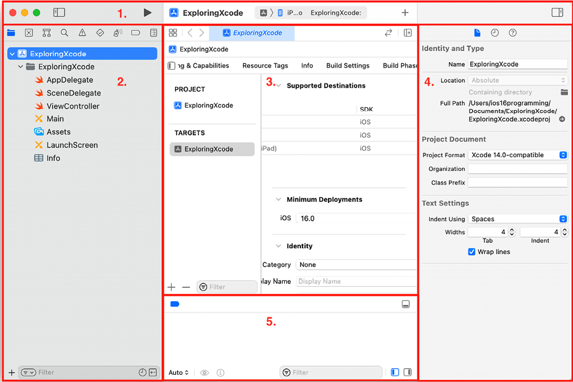Go back with the editor back arrow
Screen dimensions: 573x382
point(190,33)
